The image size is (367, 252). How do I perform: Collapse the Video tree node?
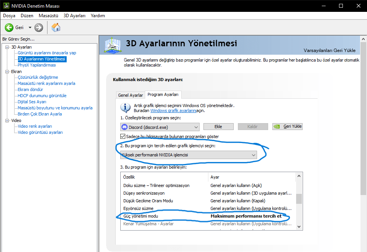(7, 120)
